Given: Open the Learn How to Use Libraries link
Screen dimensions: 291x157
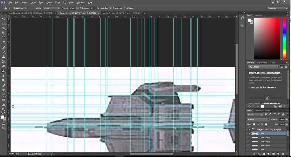Looking at the screenshot, I should pos(262,87).
